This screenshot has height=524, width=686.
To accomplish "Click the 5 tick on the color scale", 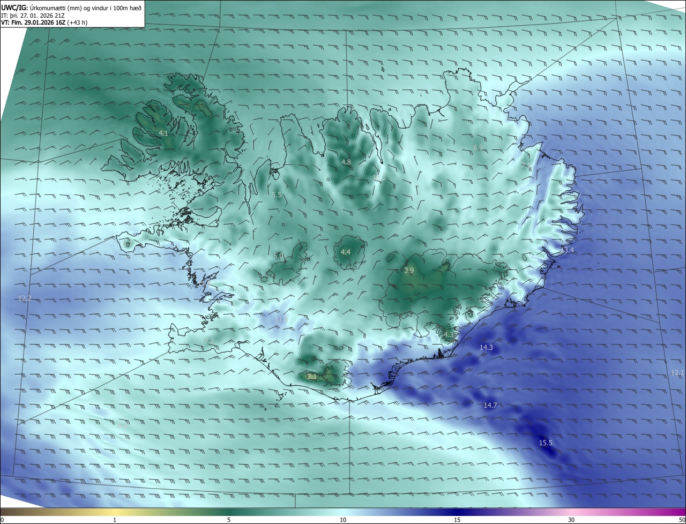I will pos(229,520).
